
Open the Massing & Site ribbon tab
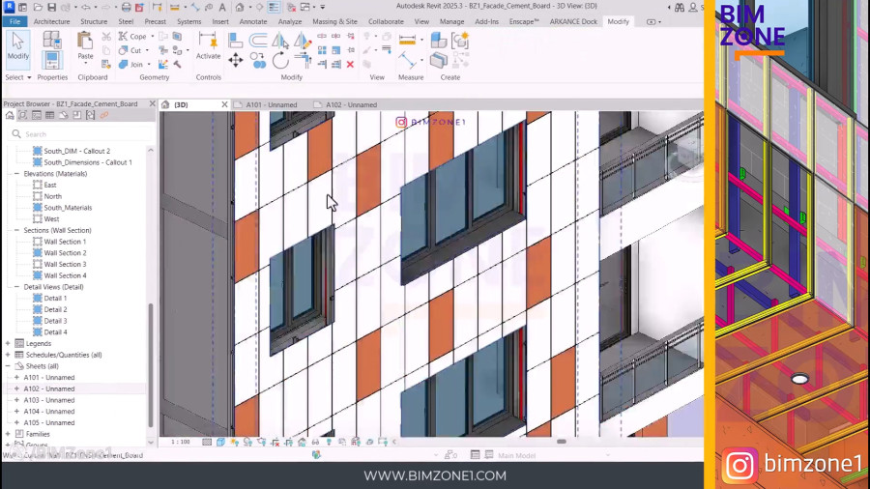coord(334,21)
